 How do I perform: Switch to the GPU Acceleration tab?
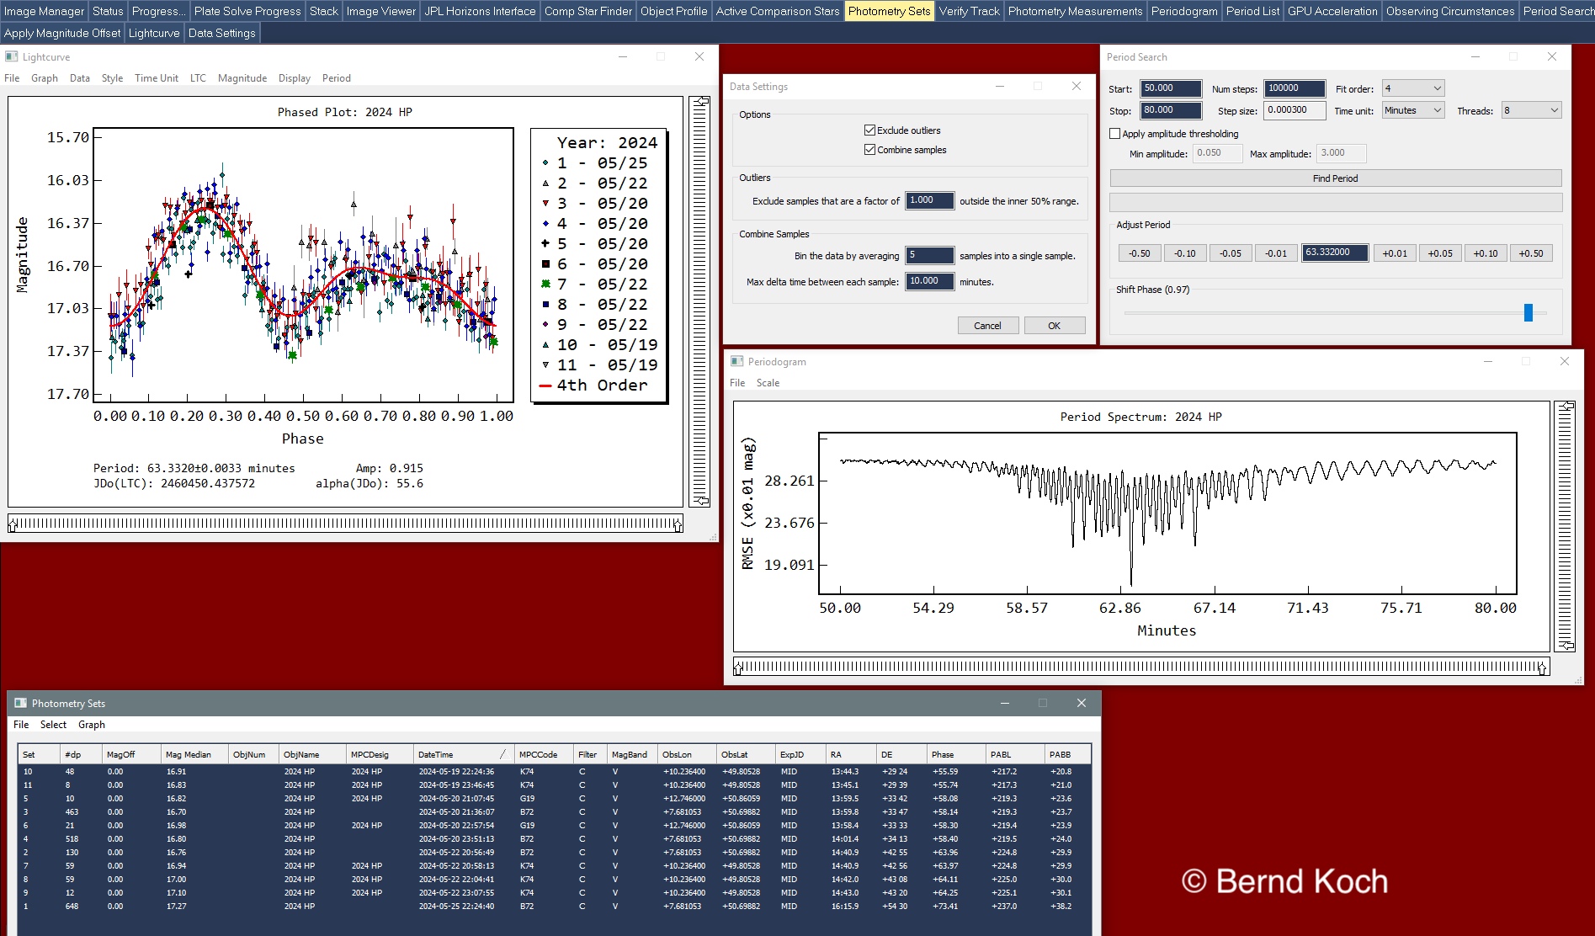[1332, 11]
